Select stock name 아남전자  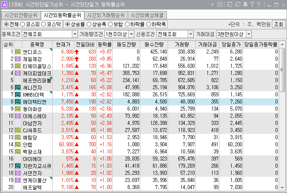click(x=32, y=123)
